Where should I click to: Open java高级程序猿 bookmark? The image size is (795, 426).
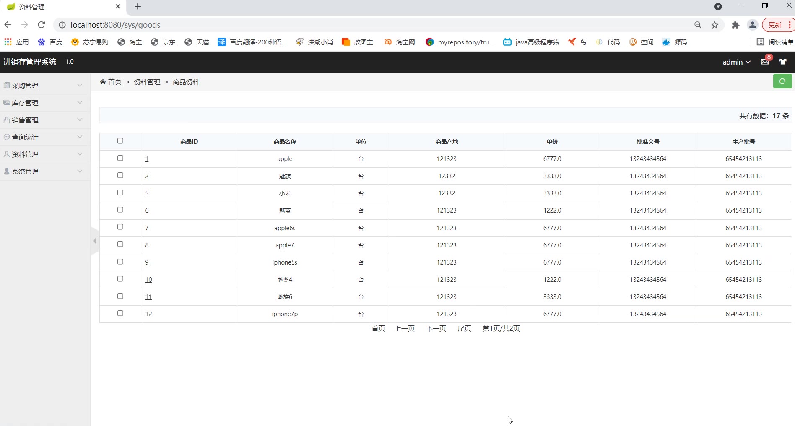pyautogui.click(x=531, y=42)
